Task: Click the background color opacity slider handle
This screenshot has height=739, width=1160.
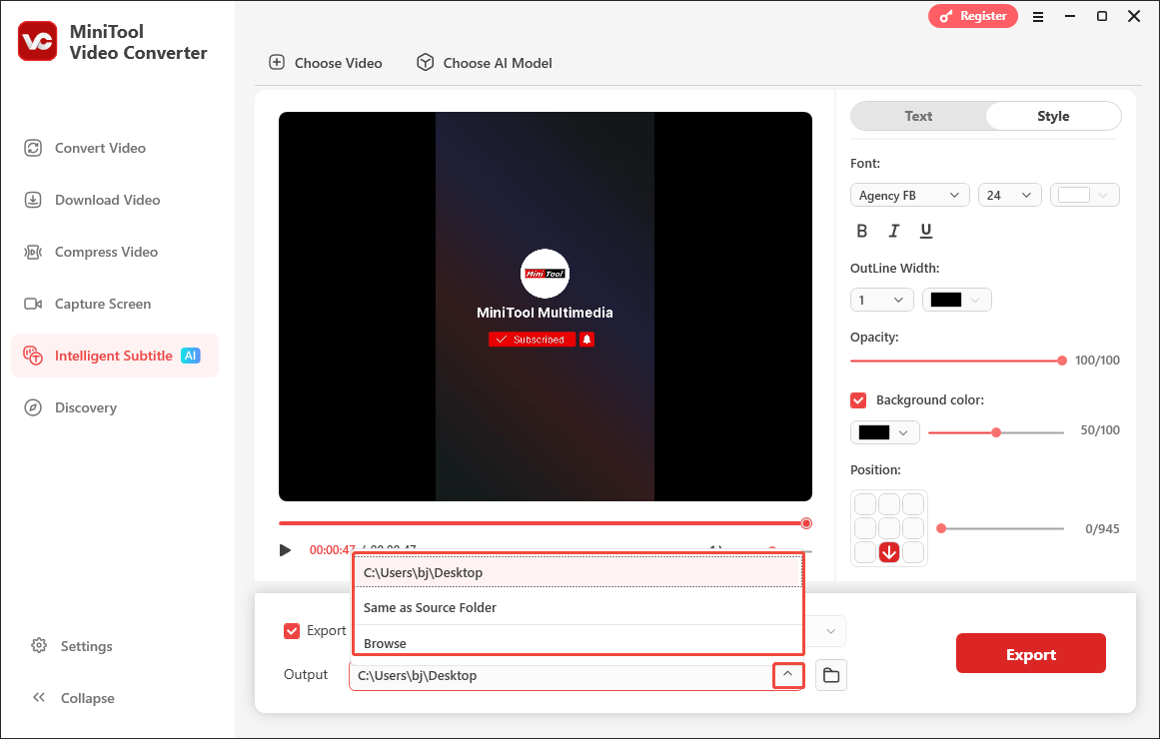Action: (996, 432)
